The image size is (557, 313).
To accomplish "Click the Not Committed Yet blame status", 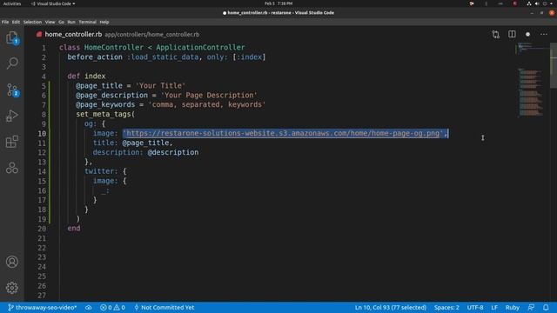I will click(164, 308).
